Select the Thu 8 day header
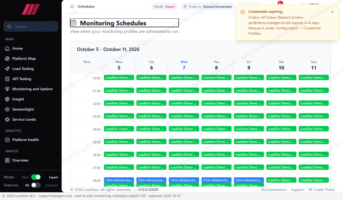The height and width of the screenshot is (200, 343). coord(217,65)
